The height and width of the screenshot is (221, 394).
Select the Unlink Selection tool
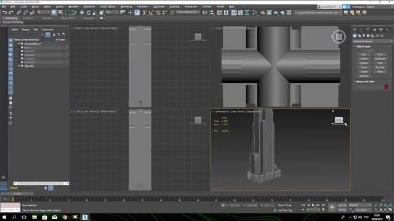[25, 12]
